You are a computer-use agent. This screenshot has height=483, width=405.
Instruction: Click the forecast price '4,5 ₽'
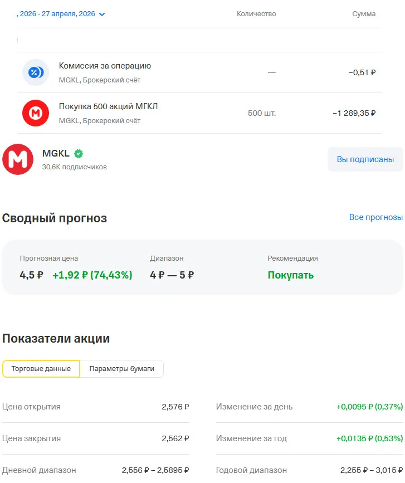(31, 275)
